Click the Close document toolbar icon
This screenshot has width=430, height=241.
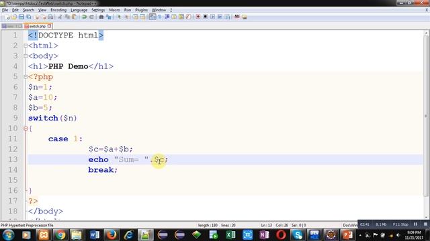click(x=36, y=17)
